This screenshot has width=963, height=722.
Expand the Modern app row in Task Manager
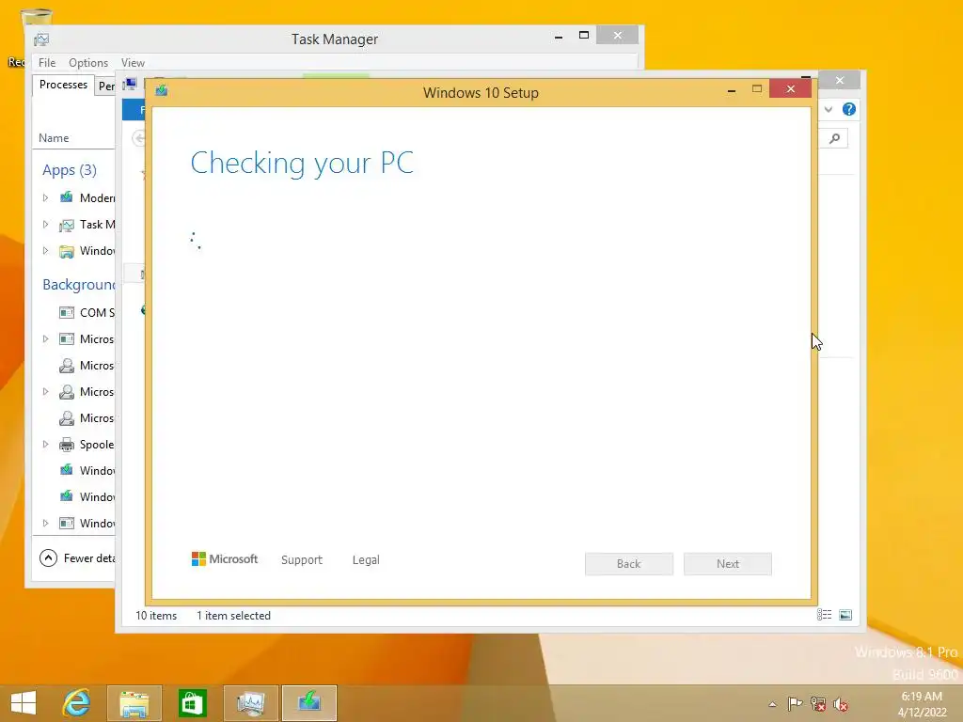(x=45, y=197)
